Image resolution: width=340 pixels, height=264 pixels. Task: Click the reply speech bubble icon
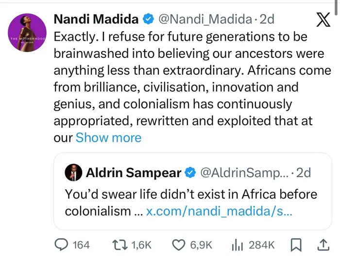coord(61,245)
